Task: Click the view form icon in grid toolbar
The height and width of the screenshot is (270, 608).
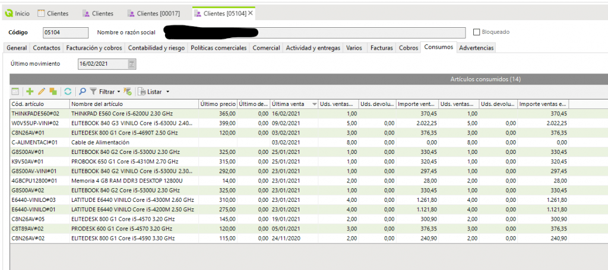Action: (x=15, y=92)
